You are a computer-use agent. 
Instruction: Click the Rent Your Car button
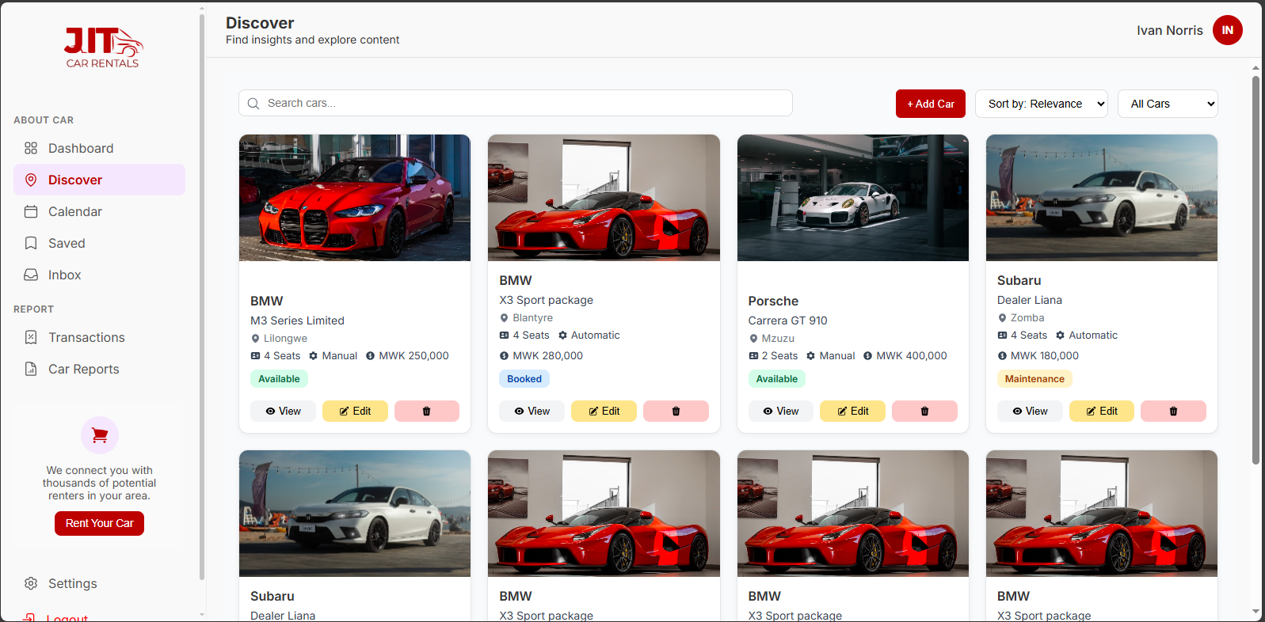pyautogui.click(x=99, y=523)
